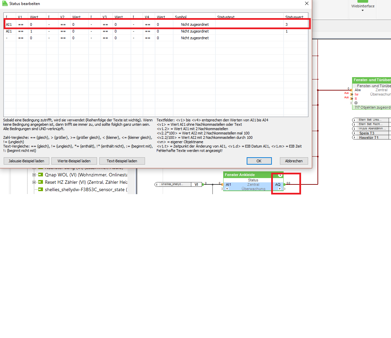The width and height of the screenshot is (391, 338).
Task: Select Reset HZ Zähler (VI) tree entry
Action: [86, 182]
